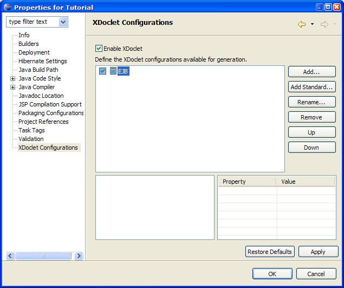Screen dimensions: 344x288
Task: Open the filter text history dropdown
Action: [63, 22]
